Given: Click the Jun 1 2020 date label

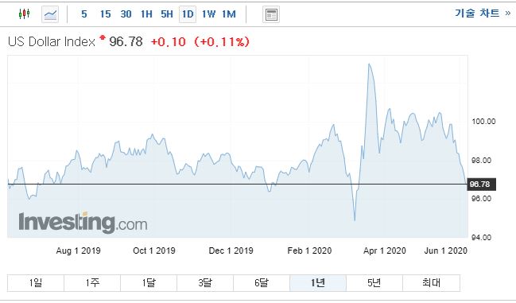Looking at the screenshot, I should (445, 251).
